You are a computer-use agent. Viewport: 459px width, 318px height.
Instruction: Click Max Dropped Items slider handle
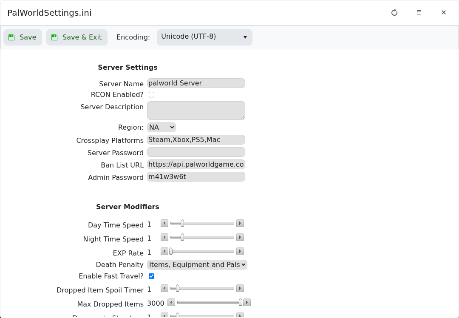[x=240, y=302]
